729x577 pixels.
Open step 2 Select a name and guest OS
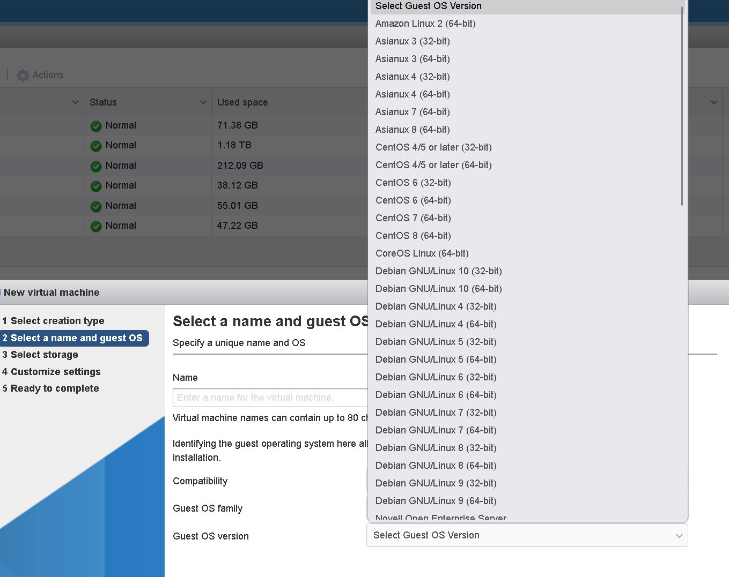coord(73,338)
